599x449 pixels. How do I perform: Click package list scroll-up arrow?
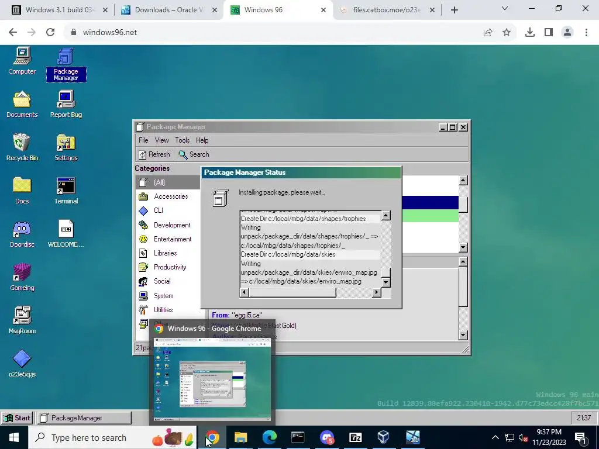(x=463, y=180)
